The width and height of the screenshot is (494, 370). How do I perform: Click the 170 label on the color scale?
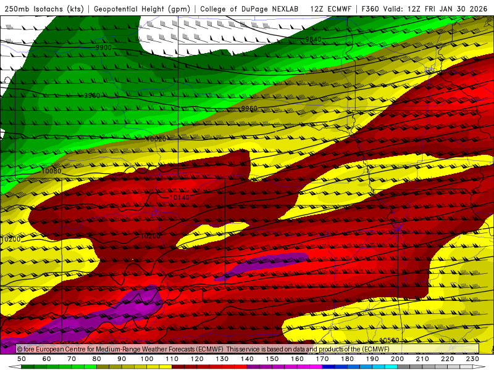click(322, 359)
